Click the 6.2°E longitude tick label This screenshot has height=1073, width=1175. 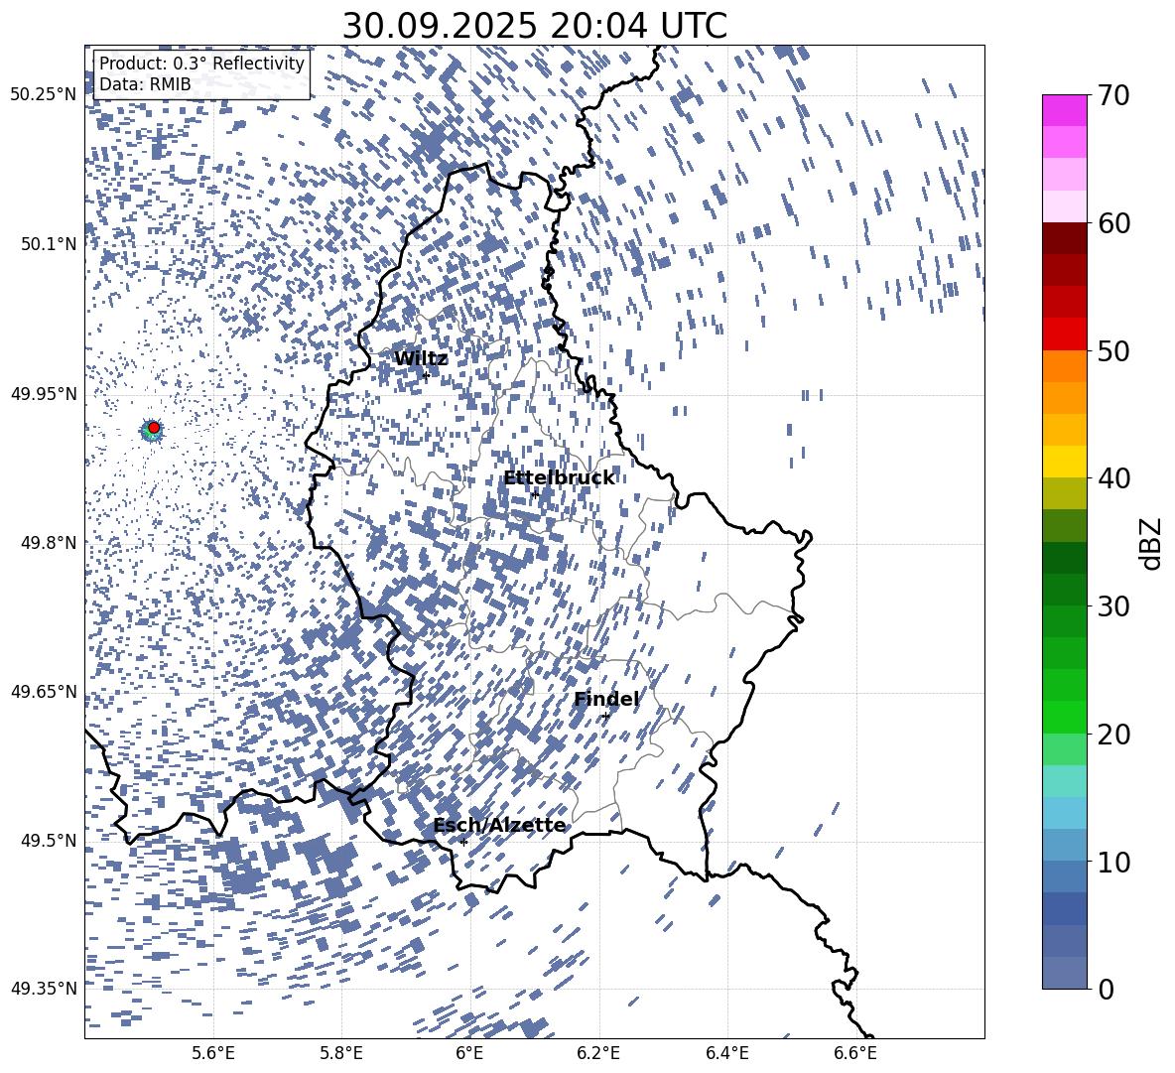click(598, 1053)
